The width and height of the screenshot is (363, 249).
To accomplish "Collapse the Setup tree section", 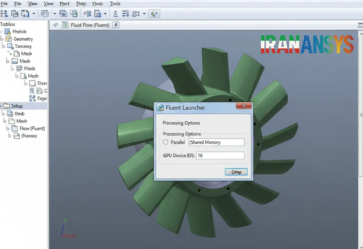I will [x=1, y=106].
